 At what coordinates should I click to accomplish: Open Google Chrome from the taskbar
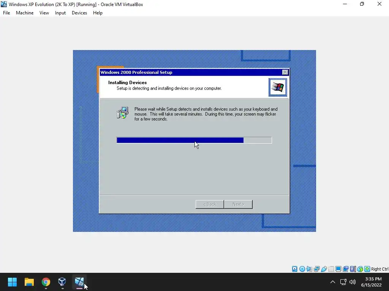click(x=46, y=282)
